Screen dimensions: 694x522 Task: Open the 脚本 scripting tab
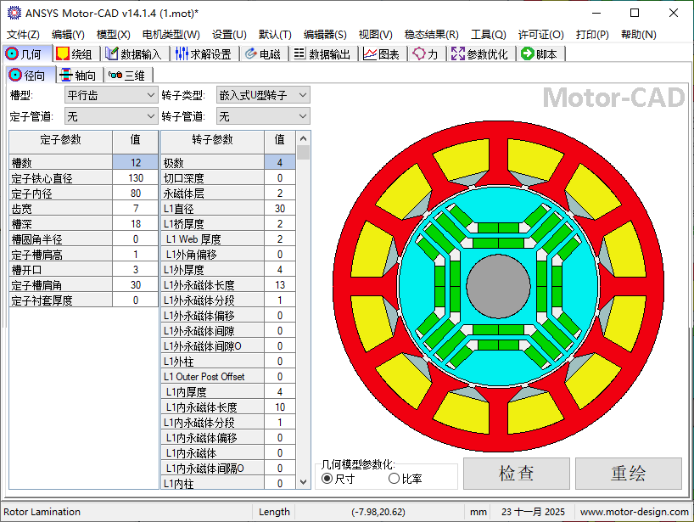tap(540, 54)
